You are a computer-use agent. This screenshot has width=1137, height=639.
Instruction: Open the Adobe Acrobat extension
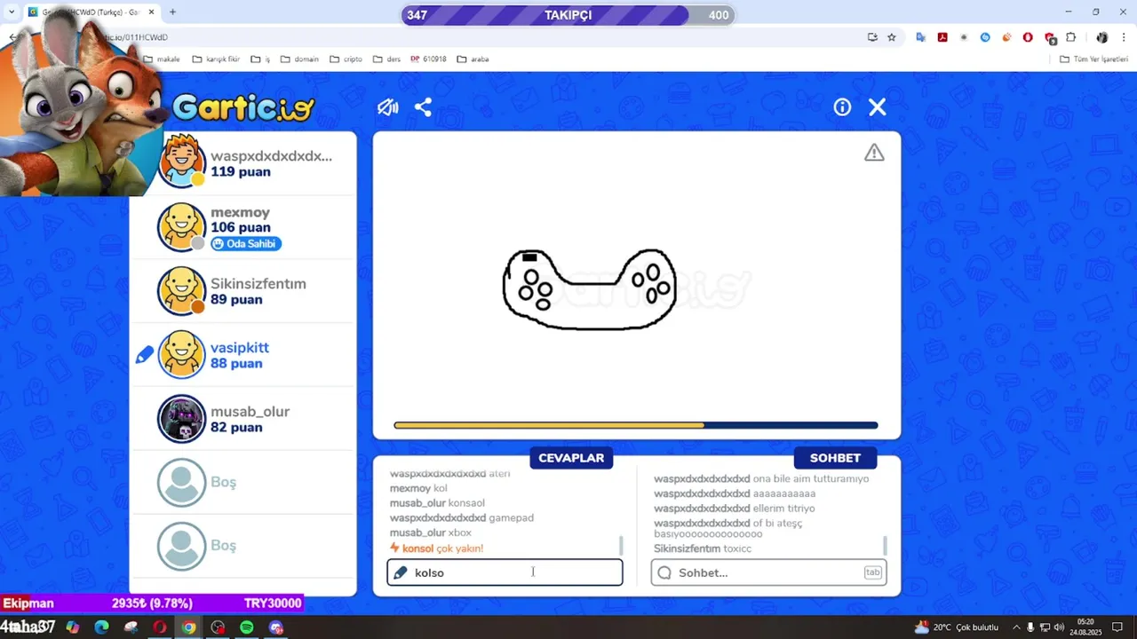942,37
